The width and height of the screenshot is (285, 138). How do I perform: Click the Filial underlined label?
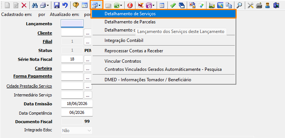[48, 42]
